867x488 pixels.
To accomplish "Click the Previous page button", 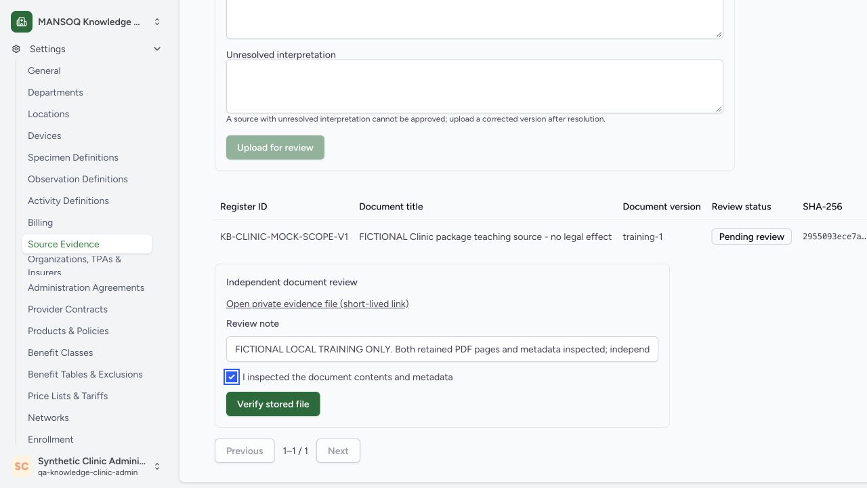I will [x=245, y=451].
